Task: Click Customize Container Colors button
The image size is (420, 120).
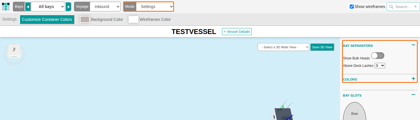Action: [x=47, y=19]
